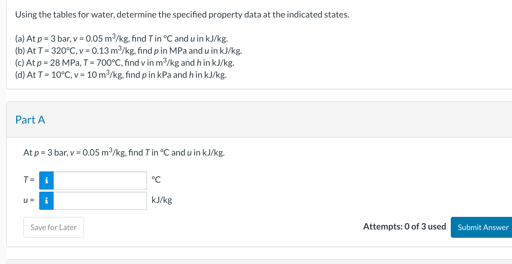Select the part (c) problem statement line
Image resolution: width=512 pixels, height=264 pixels.
pyautogui.click(x=124, y=63)
